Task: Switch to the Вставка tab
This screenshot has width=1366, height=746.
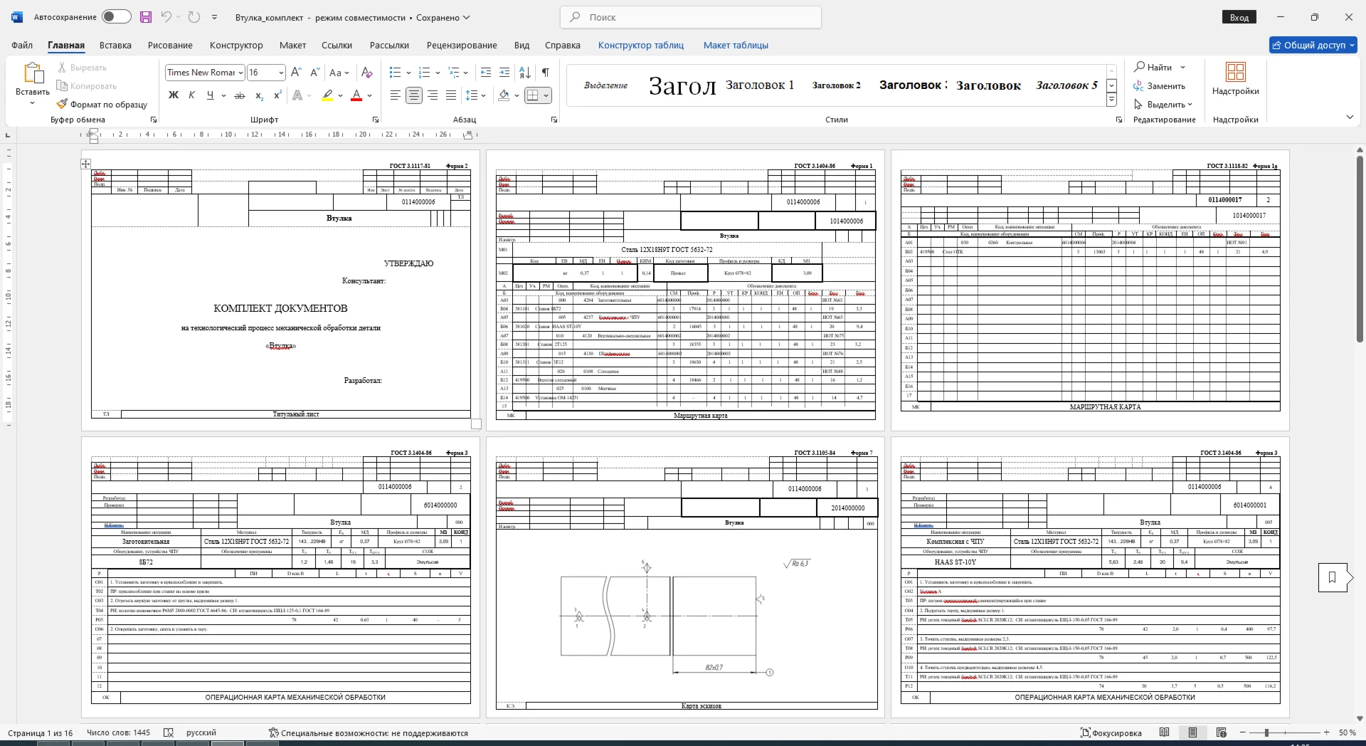Action: pos(115,45)
